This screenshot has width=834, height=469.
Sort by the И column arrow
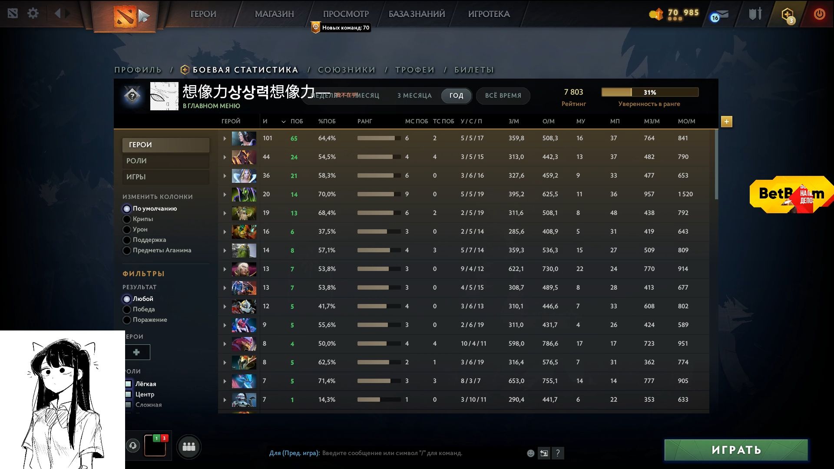pyautogui.click(x=283, y=122)
